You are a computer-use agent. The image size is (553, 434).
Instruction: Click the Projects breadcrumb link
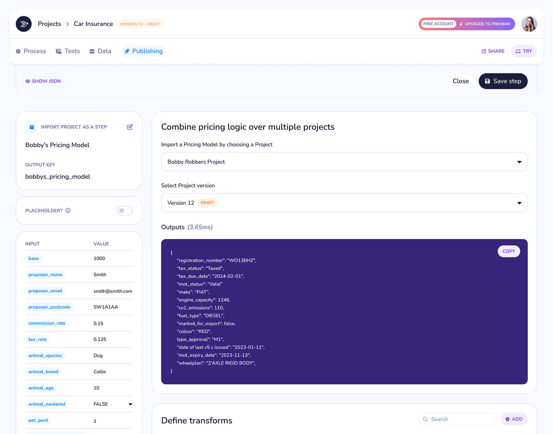tap(50, 24)
